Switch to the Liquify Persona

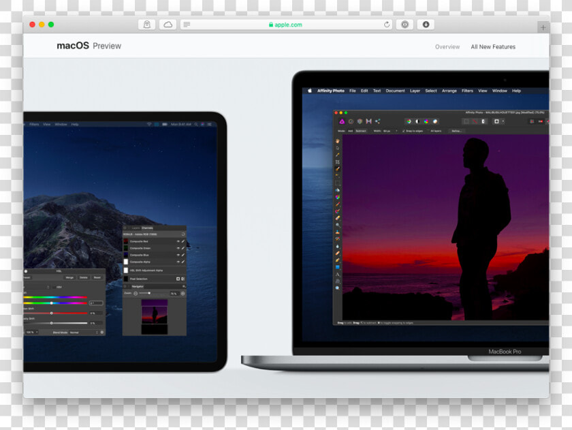351,121
